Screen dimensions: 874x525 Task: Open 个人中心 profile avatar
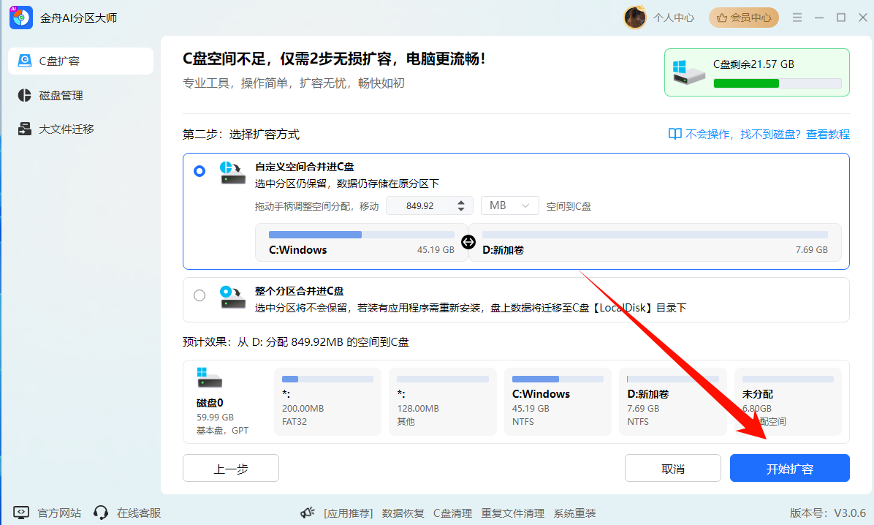pos(634,17)
